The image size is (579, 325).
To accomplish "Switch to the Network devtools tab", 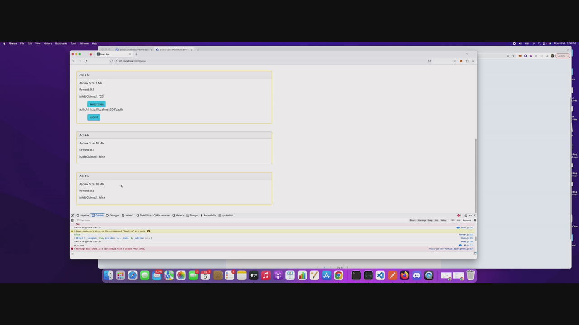I will click(128, 215).
